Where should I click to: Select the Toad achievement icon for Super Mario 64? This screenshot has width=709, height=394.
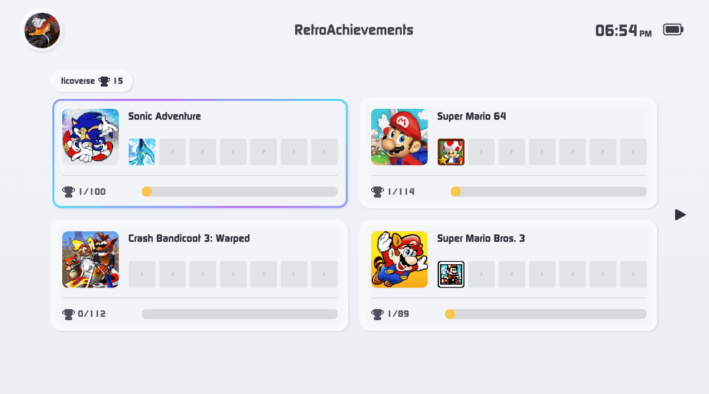point(451,151)
